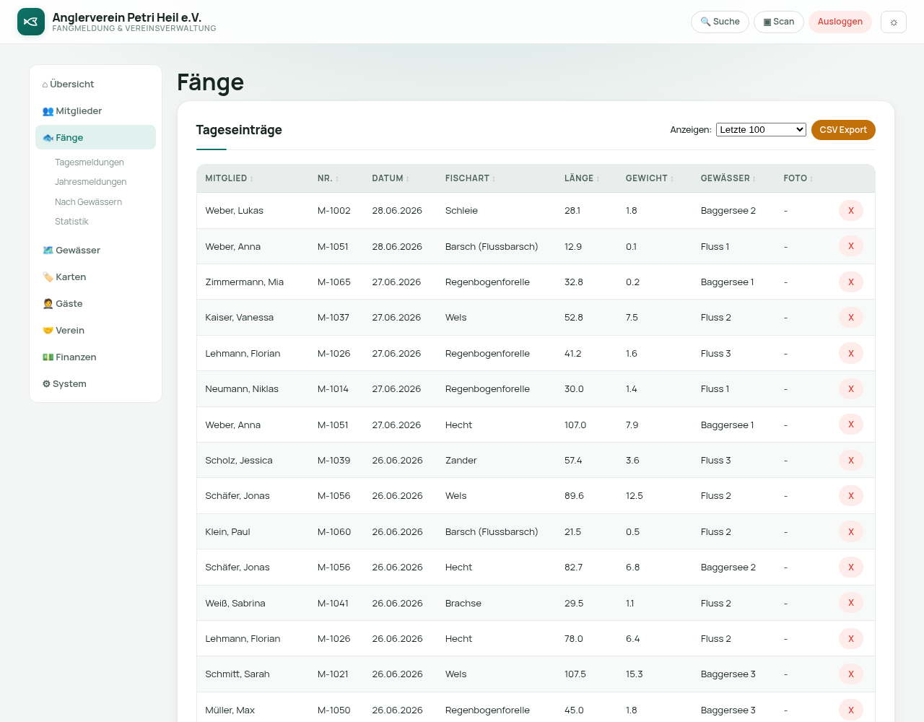Open Mitglieder in the sidebar
This screenshot has width=924, height=722.
click(x=95, y=111)
